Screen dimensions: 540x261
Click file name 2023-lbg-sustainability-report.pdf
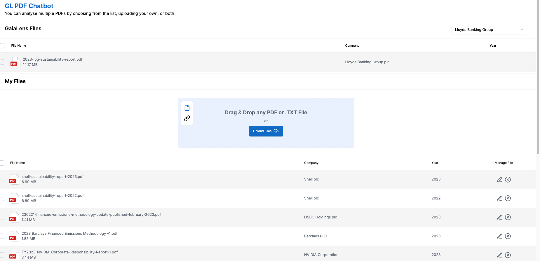point(53,59)
